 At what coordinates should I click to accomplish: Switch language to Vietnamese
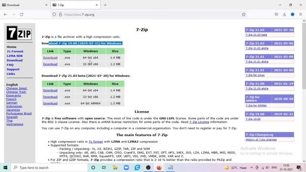[15, 124]
